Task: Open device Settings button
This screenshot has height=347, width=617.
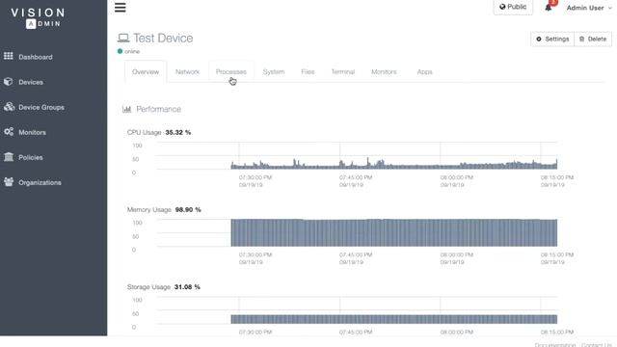Action: [552, 39]
